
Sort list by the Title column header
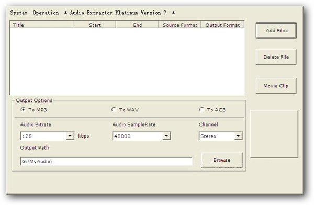(x=41, y=25)
